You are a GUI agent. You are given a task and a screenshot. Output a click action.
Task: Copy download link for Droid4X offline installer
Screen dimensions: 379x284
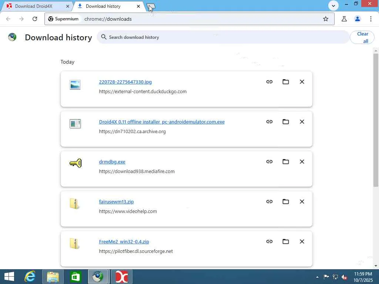point(269,122)
